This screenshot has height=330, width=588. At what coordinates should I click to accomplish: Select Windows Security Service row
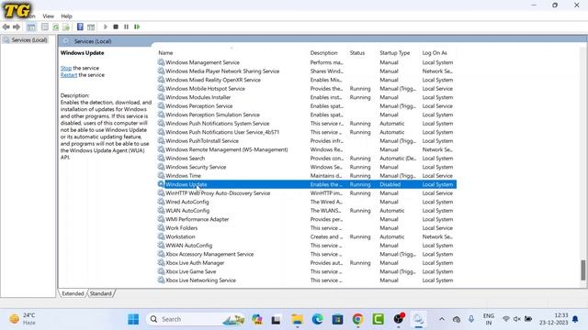pos(307,167)
